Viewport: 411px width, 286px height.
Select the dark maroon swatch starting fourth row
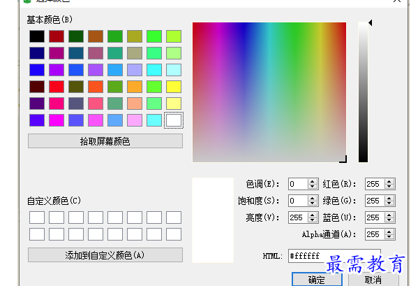click(x=37, y=87)
